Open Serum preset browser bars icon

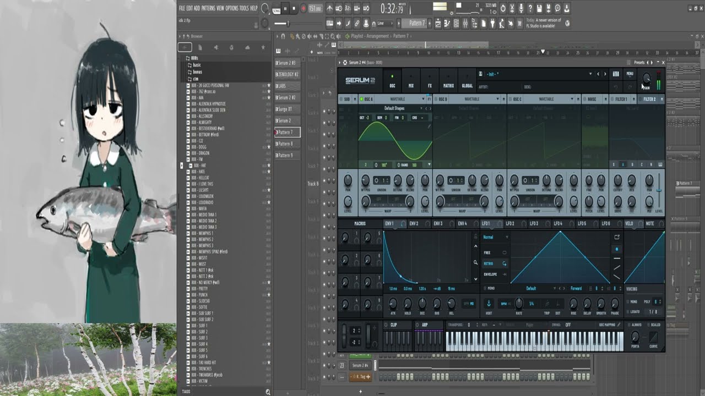tap(616, 74)
